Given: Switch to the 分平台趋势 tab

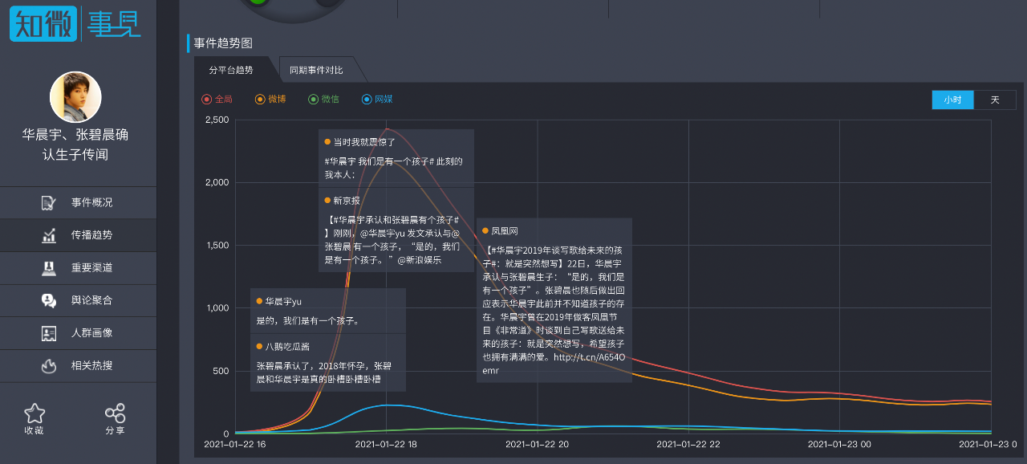Looking at the screenshot, I should click(x=231, y=70).
